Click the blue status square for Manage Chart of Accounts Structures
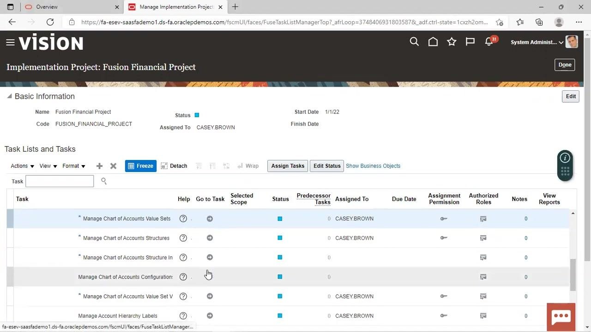 point(280,238)
